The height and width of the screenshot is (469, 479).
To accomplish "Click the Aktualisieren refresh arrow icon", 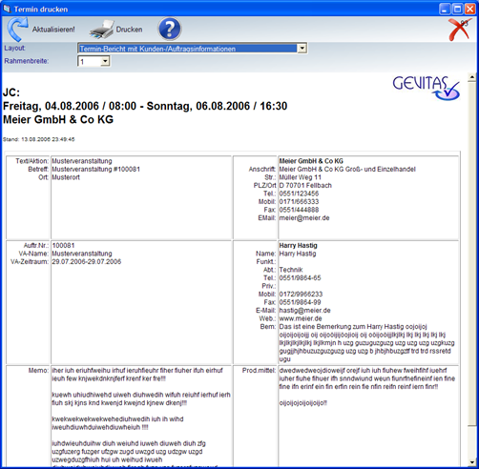I will [x=17, y=30].
